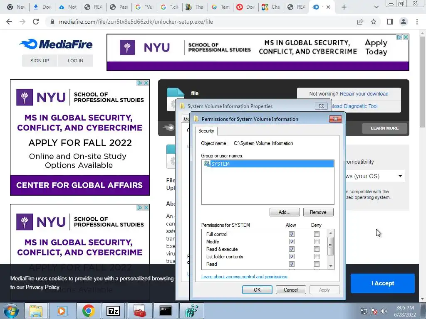Click the Add... button
The height and width of the screenshot is (319, 426).
285,212
